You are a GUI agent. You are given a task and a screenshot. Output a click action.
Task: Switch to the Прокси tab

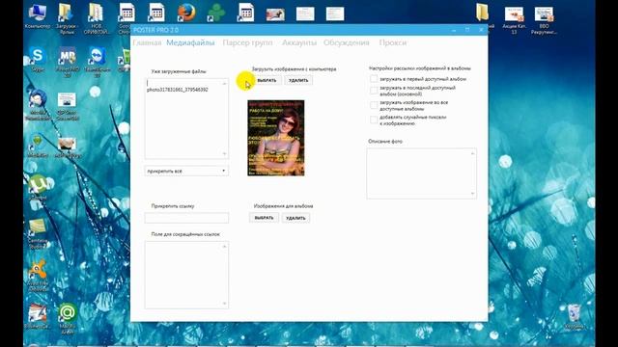pyautogui.click(x=393, y=42)
